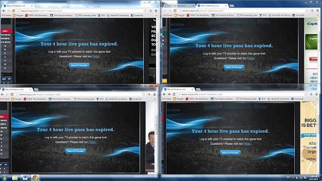Bookmark the page with the star in top-left window
322x181 pixels.
pyautogui.click(x=145, y=11)
